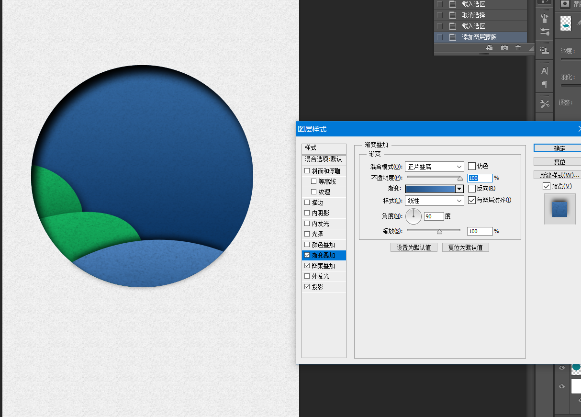Open the Tool Presets wrench panel icon
The width and height of the screenshot is (581, 417).
pyautogui.click(x=545, y=104)
